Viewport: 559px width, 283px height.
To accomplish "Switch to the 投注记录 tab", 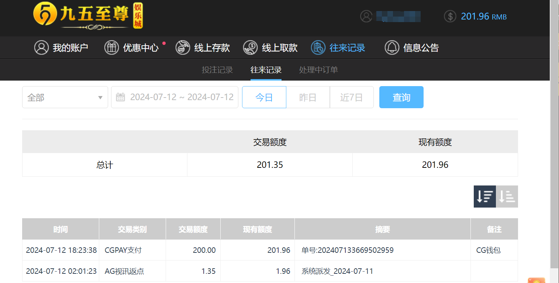I will [218, 70].
